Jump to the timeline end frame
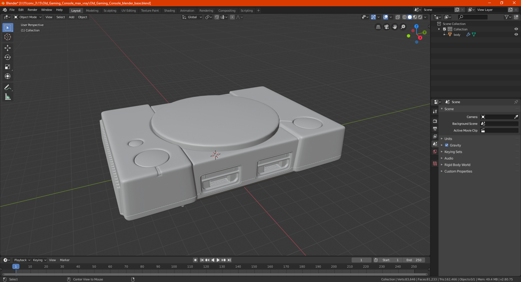 pos(229,260)
